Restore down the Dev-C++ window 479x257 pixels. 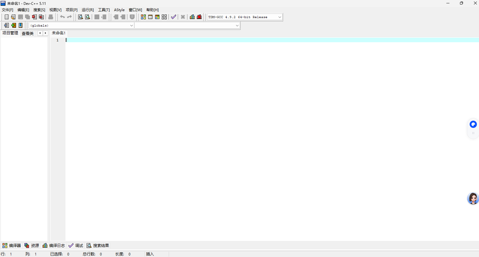tap(461, 3)
